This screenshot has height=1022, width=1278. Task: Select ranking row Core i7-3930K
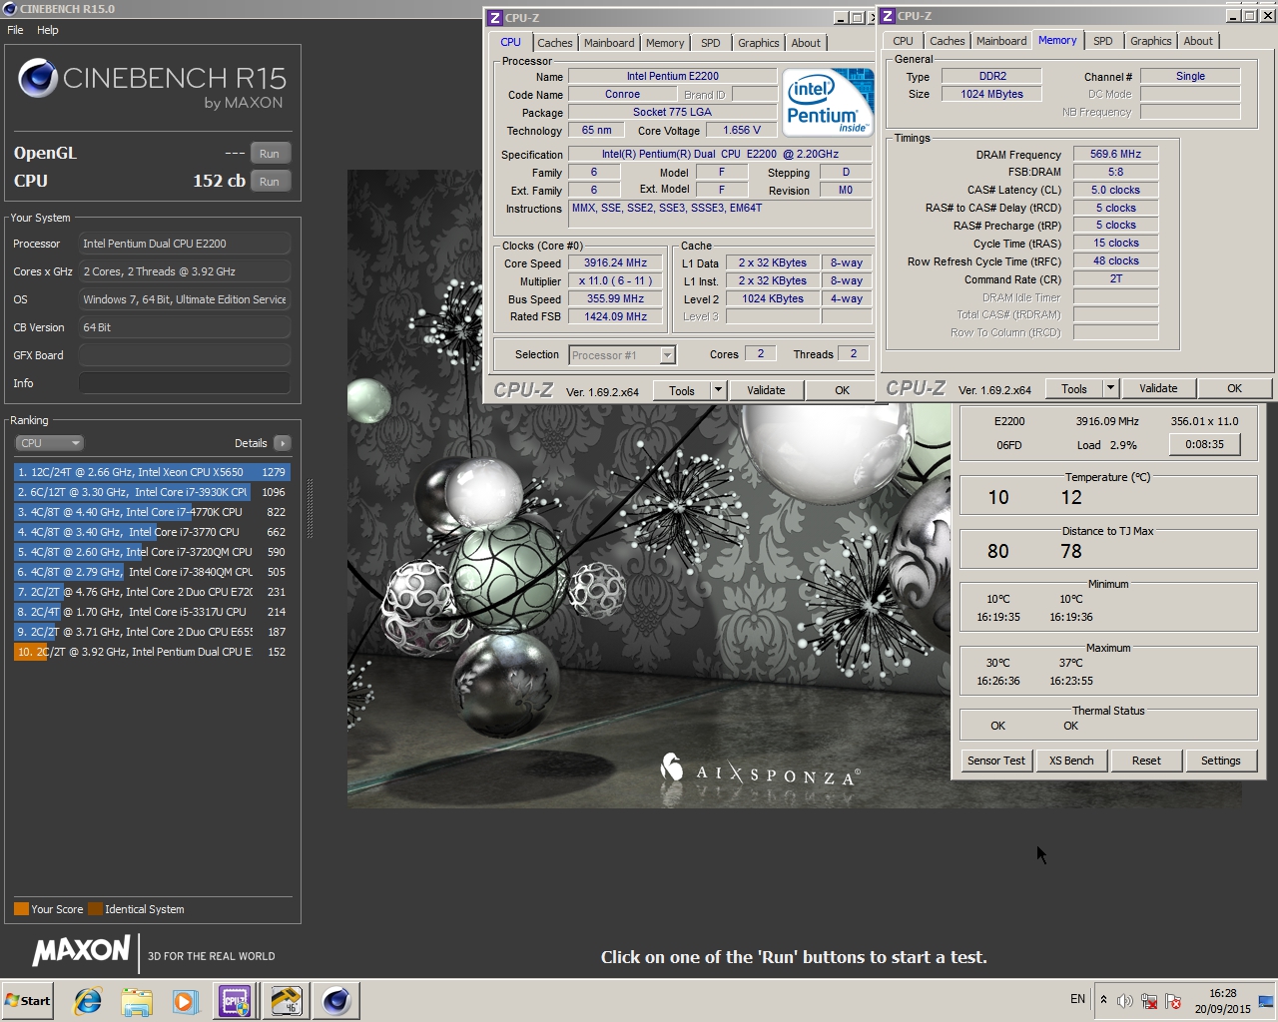tap(152, 492)
